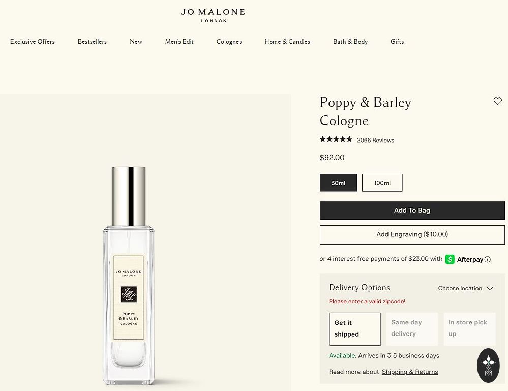The height and width of the screenshot is (391, 508).
Task: Select the 100ml size option
Action: click(x=382, y=183)
